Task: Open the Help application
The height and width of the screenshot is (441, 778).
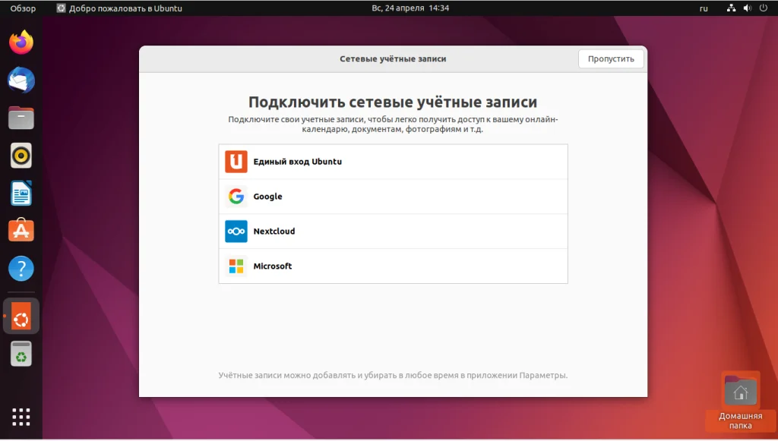Action: (21, 267)
